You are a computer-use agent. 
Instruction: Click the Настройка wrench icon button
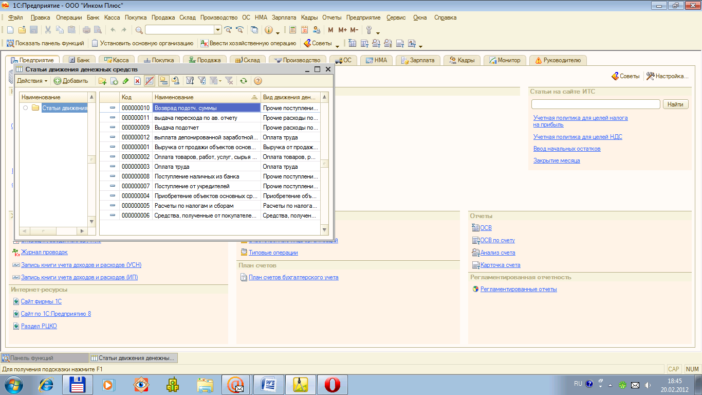click(667, 76)
